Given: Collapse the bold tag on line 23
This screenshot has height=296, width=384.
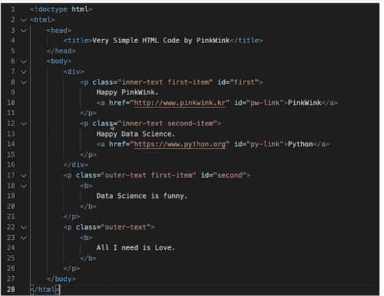Looking at the screenshot, I should pos(23,238).
